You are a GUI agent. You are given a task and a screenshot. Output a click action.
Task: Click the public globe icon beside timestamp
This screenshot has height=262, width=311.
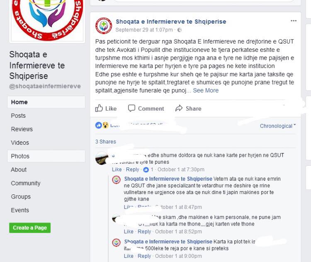pyautogui.click(x=180, y=30)
